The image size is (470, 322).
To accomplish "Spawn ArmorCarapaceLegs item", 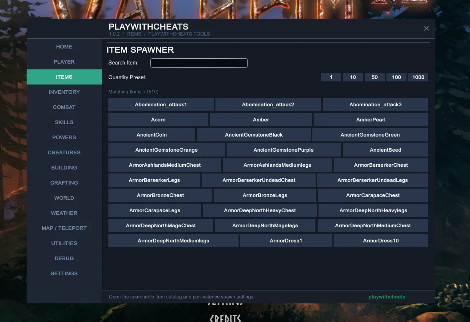I will coord(155,210).
